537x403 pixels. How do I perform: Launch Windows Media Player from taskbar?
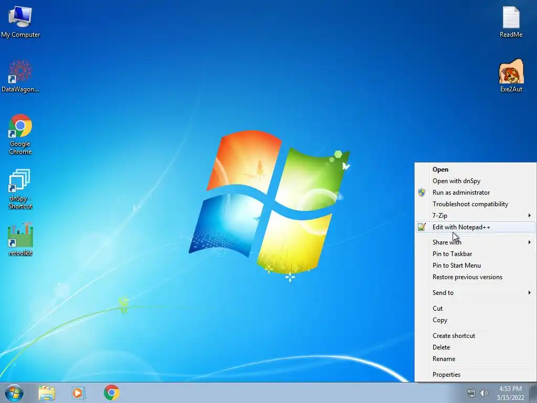[79, 393]
